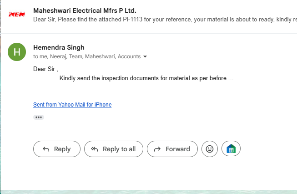Click 'Pi-1113' in the collapsed email preview
The image size is (297, 194).
coord(130,19)
